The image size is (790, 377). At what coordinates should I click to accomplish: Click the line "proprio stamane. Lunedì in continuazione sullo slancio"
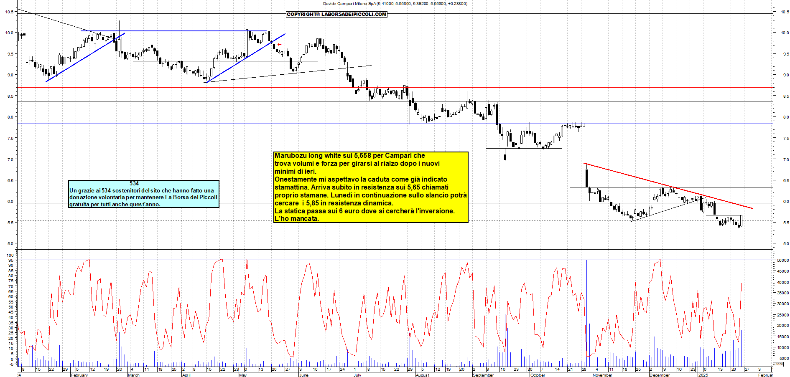(x=362, y=195)
